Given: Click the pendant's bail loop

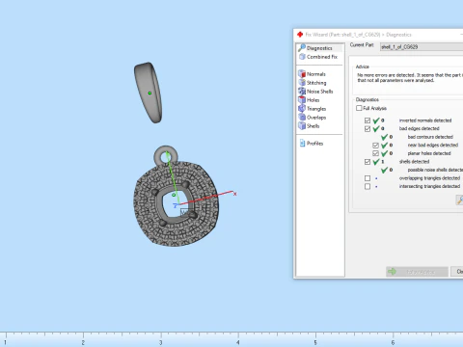Looking at the screenshot, I should pos(166,156).
